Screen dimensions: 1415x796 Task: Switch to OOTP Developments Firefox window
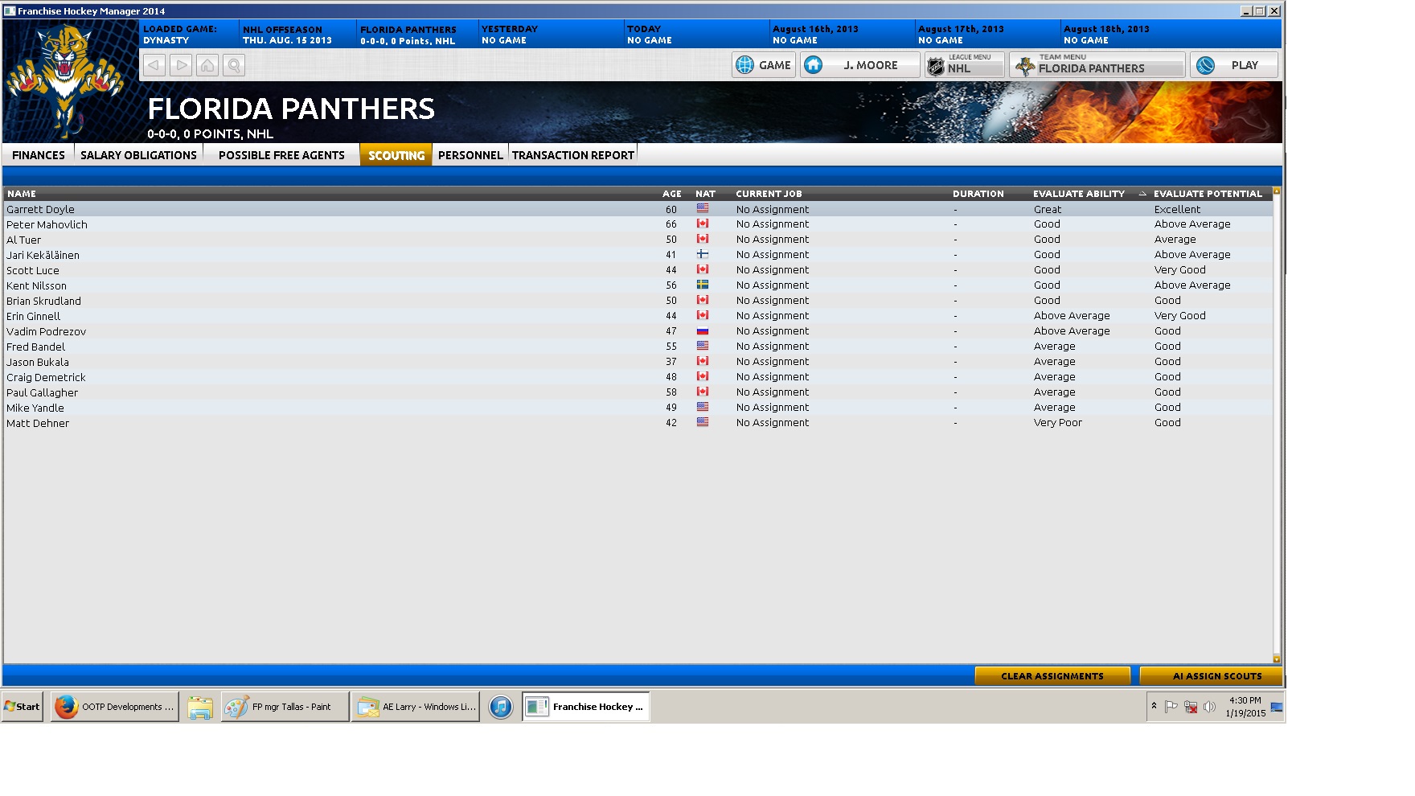(115, 707)
